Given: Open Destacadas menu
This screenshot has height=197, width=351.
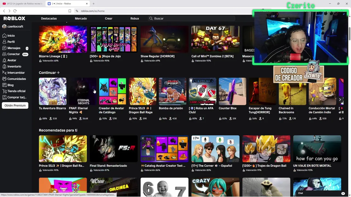Looking at the screenshot, I should point(49,18).
